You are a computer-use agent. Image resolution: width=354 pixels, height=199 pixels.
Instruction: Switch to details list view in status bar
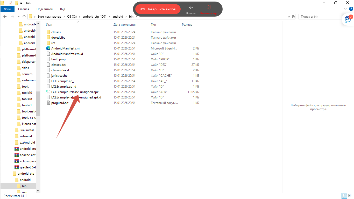pos(345,196)
